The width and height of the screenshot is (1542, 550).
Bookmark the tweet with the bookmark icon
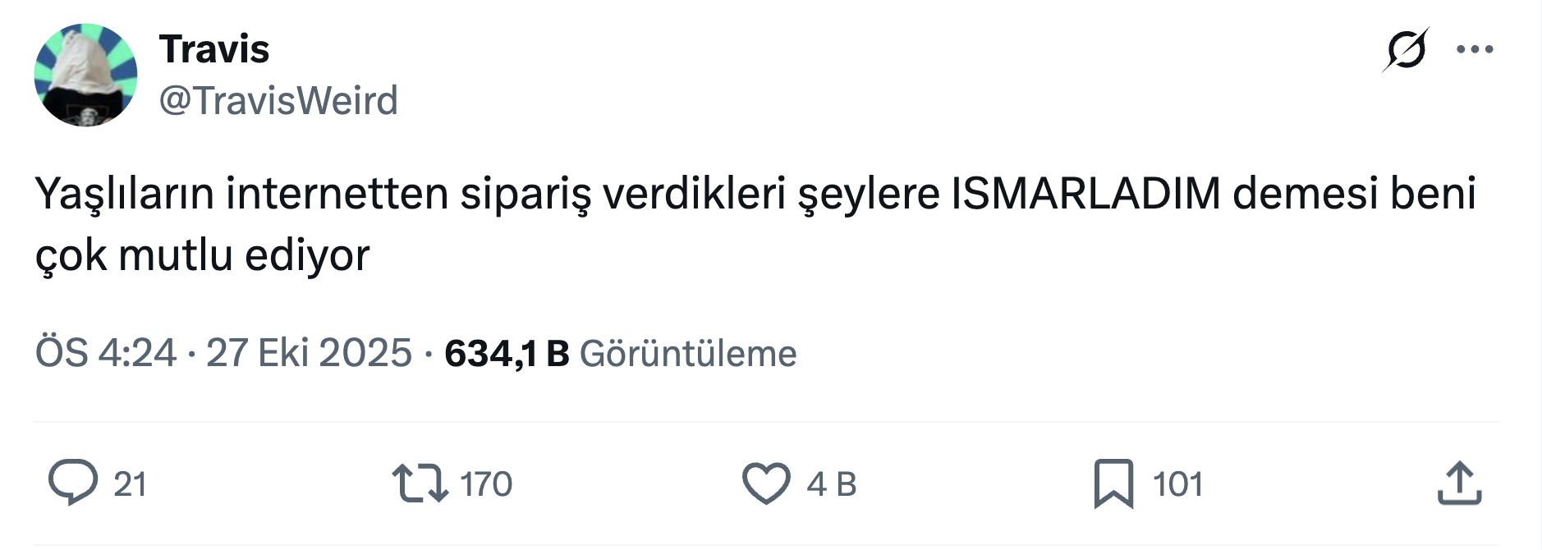1113,484
